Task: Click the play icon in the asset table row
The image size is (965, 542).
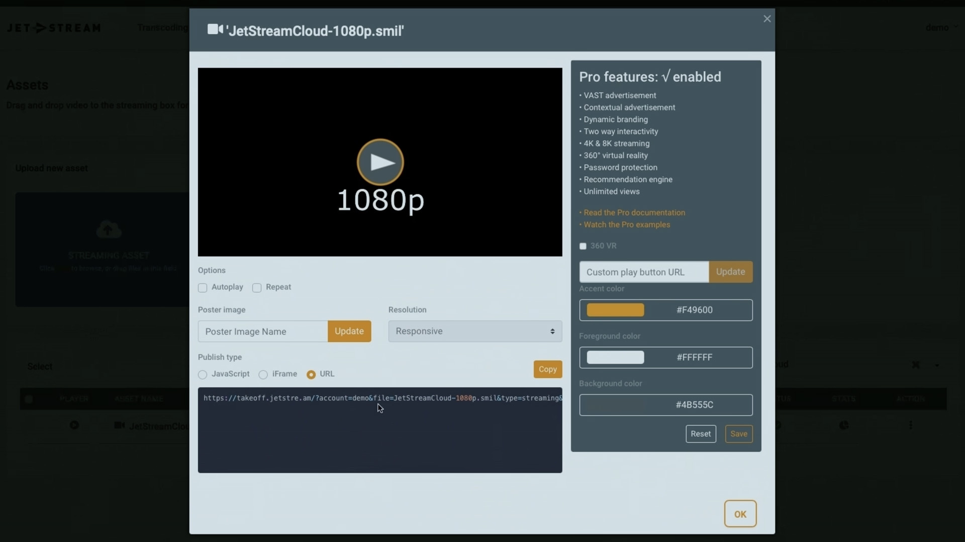Action: click(x=74, y=425)
